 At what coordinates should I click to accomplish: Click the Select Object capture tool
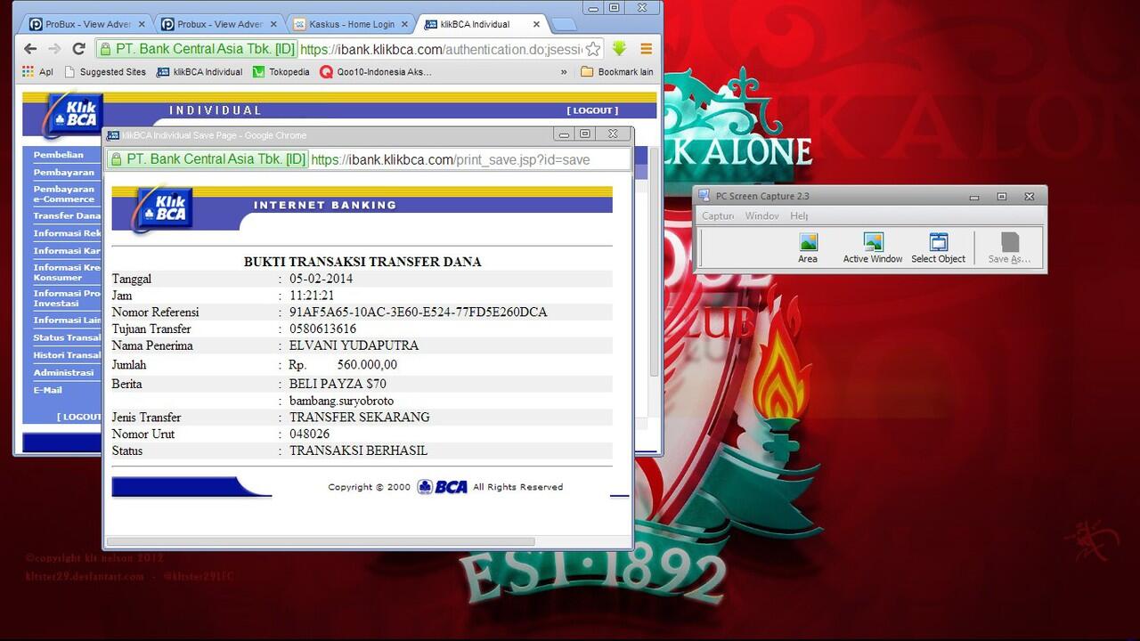pyautogui.click(x=938, y=248)
